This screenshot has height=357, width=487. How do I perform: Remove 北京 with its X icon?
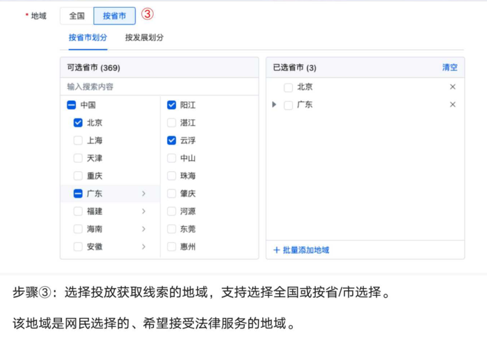pos(452,87)
